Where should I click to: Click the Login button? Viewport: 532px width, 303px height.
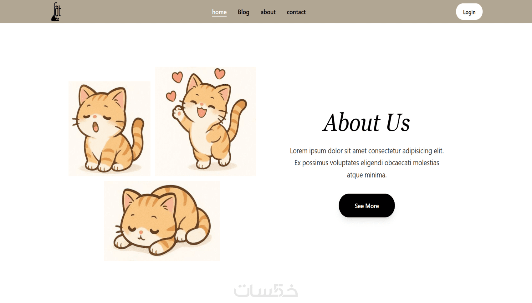click(469, 12)
